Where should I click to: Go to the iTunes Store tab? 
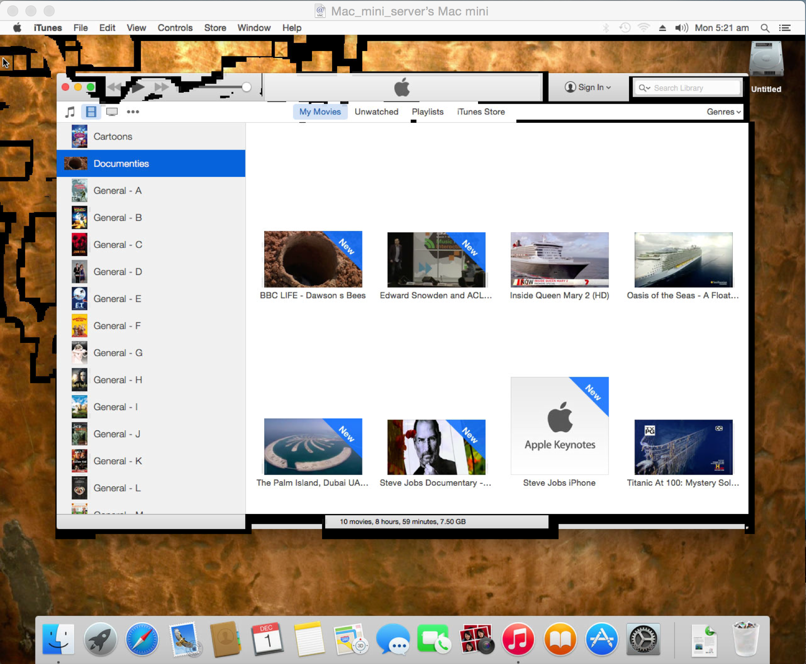click(x=481, y=112)
